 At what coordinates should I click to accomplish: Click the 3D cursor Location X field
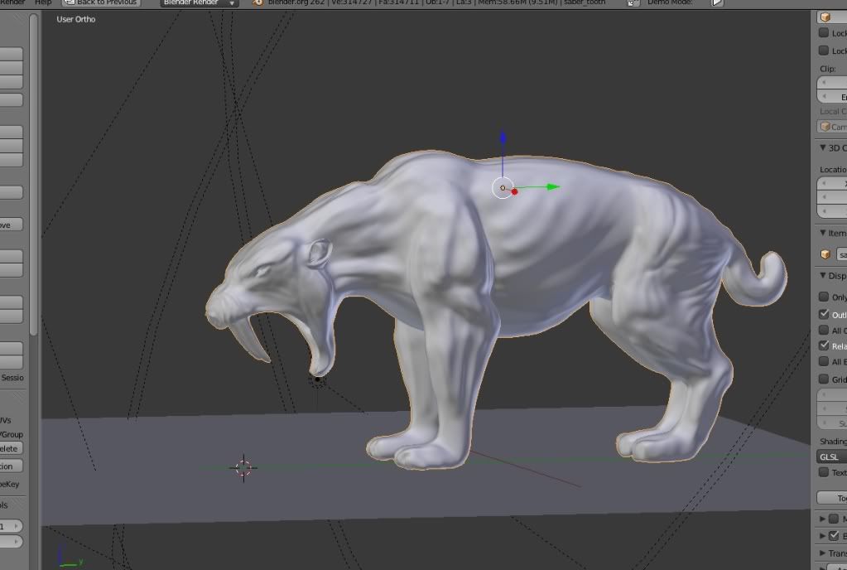pos(832,184)
